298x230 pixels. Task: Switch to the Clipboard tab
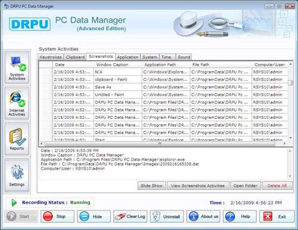click(75, 57)
